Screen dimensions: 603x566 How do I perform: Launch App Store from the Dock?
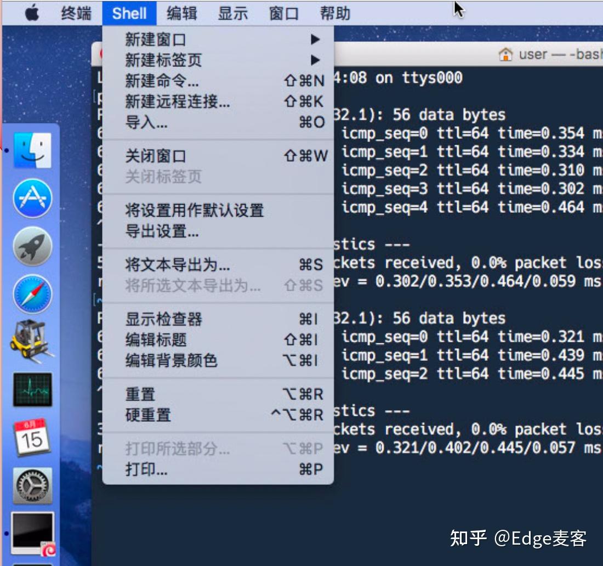pyautogui.click(x=32, y=199)
